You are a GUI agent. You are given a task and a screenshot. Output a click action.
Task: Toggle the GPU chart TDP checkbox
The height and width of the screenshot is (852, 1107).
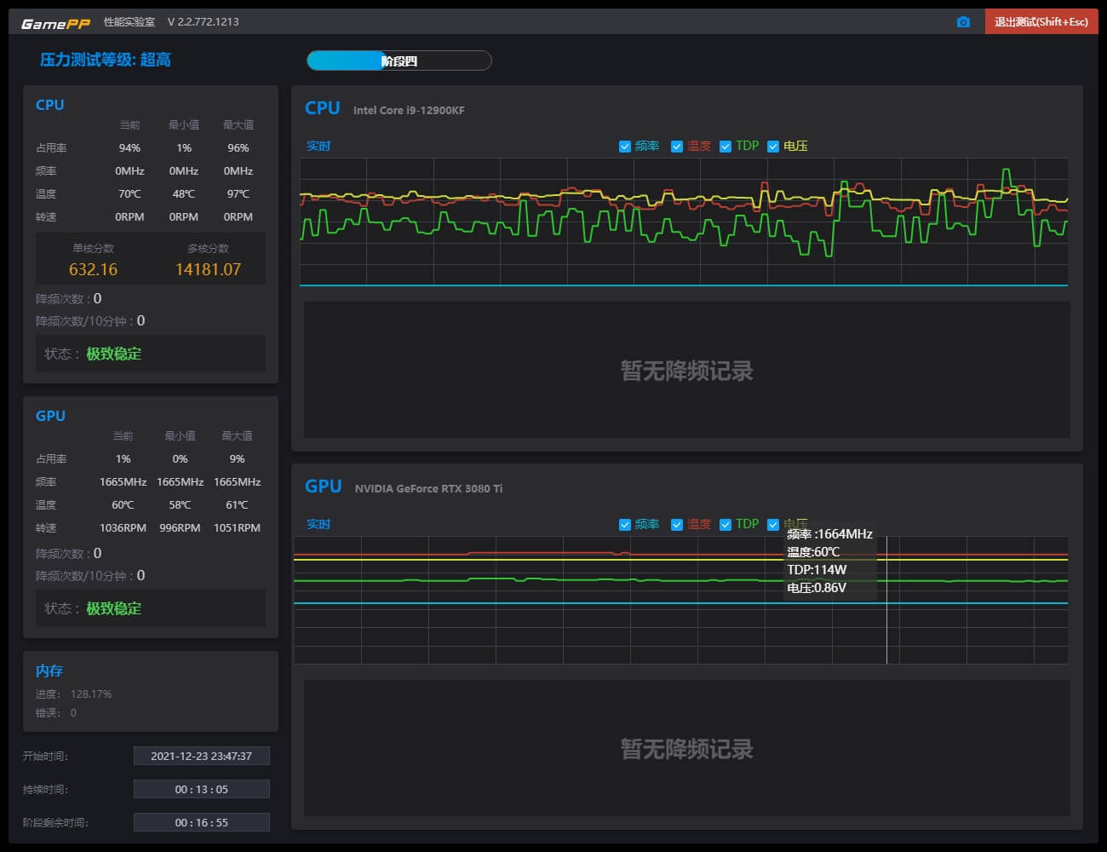726,525
